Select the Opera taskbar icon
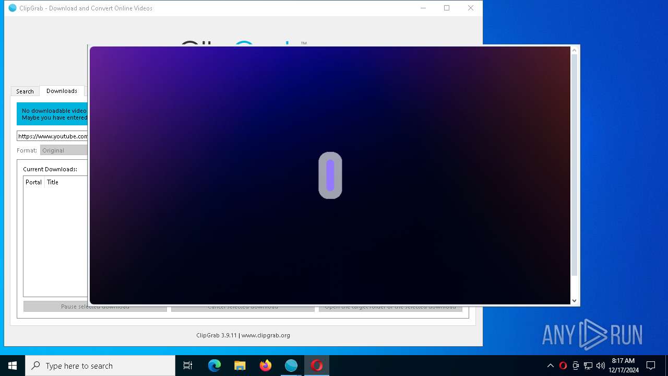Viewport: 668px width, 376px height. [317, 366]
